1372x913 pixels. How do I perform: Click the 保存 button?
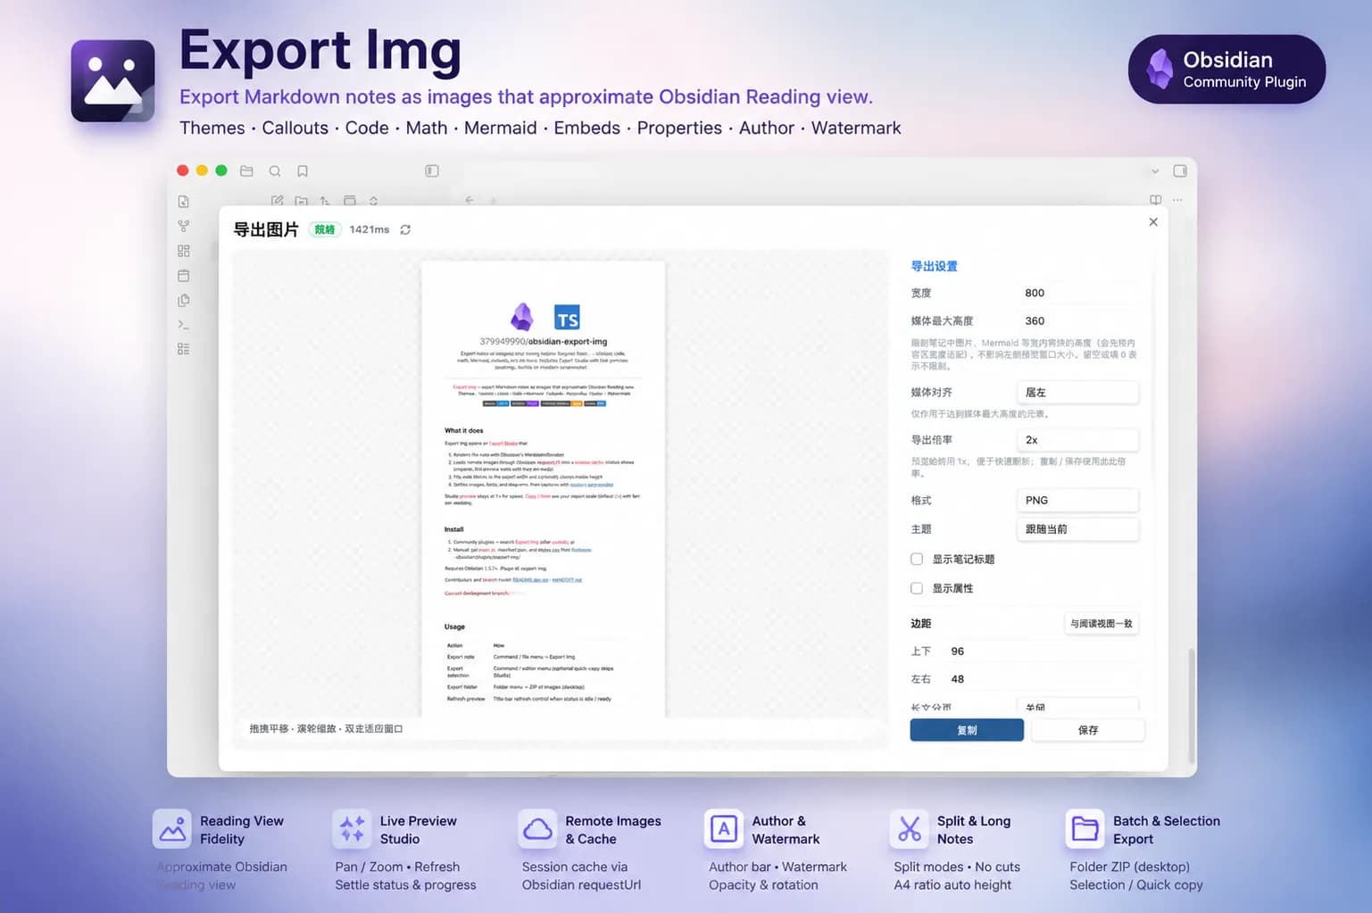(1088, 730)
